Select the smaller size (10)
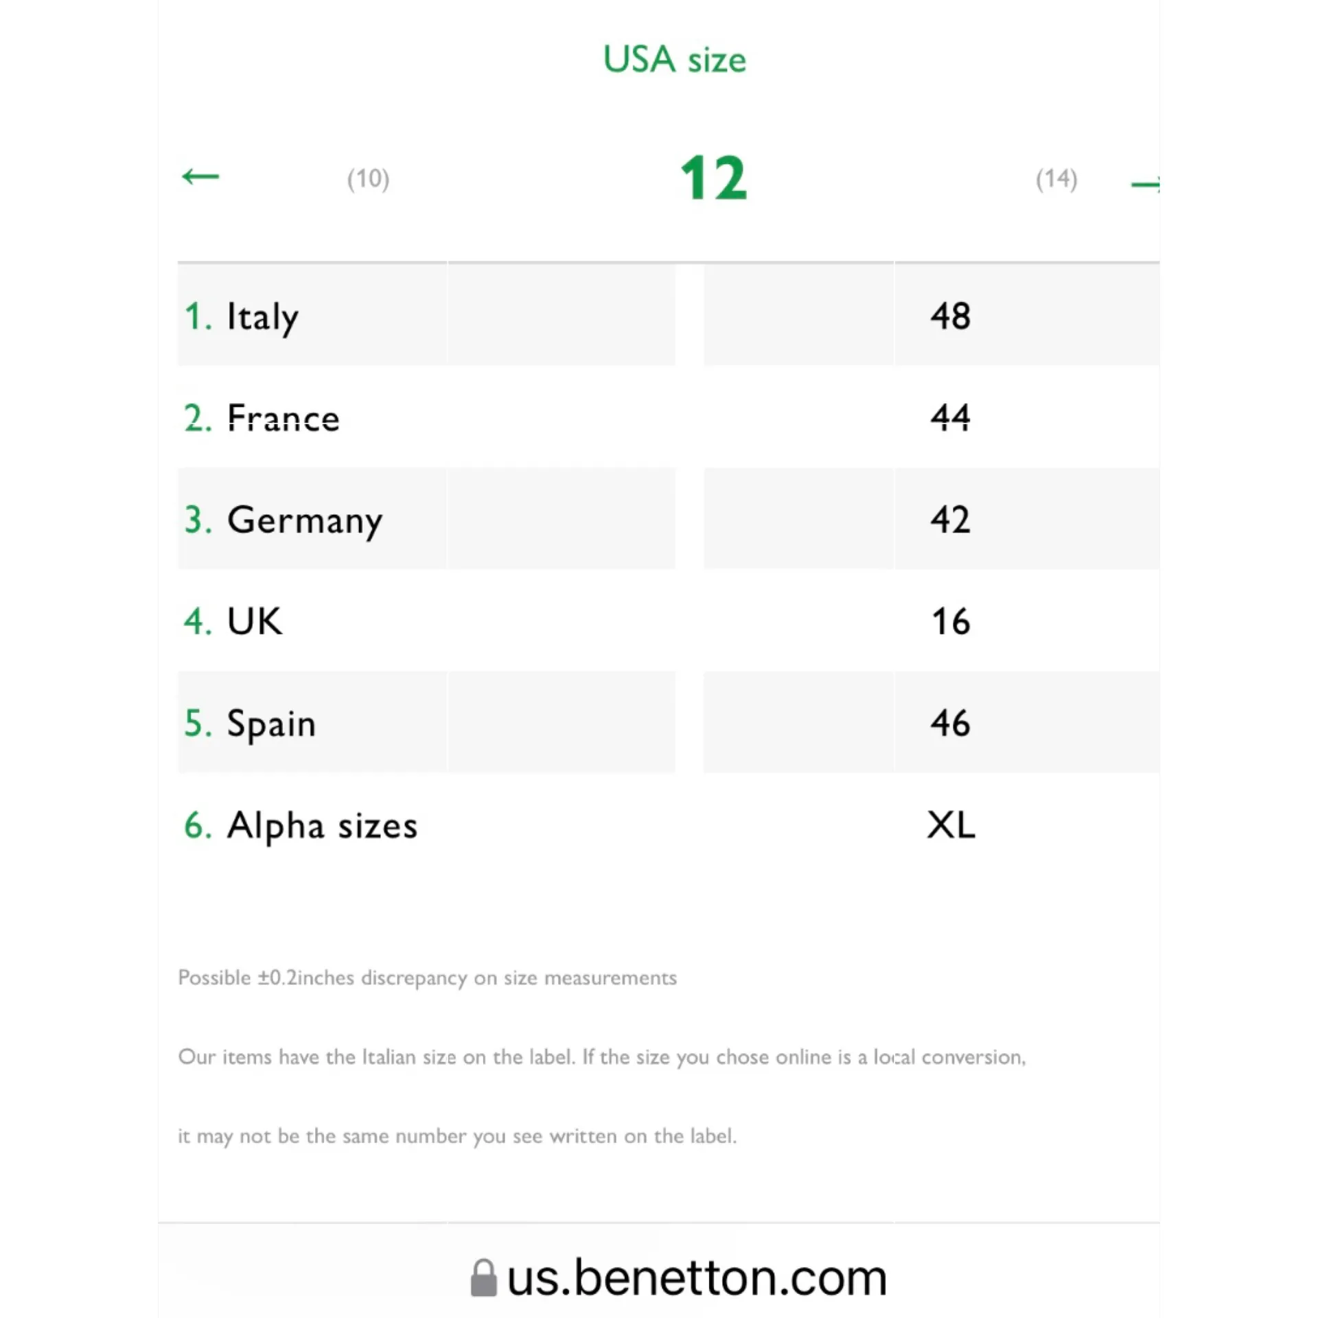This screenshot has width=1318, height=1318. point(368,178)
